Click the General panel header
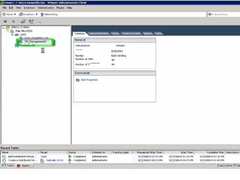 coord(114,40)
